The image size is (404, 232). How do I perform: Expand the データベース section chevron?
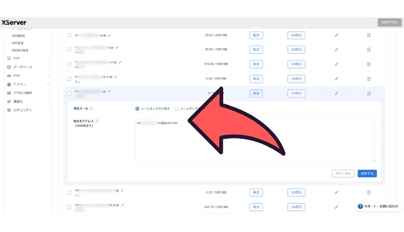[x=48, y=67]
